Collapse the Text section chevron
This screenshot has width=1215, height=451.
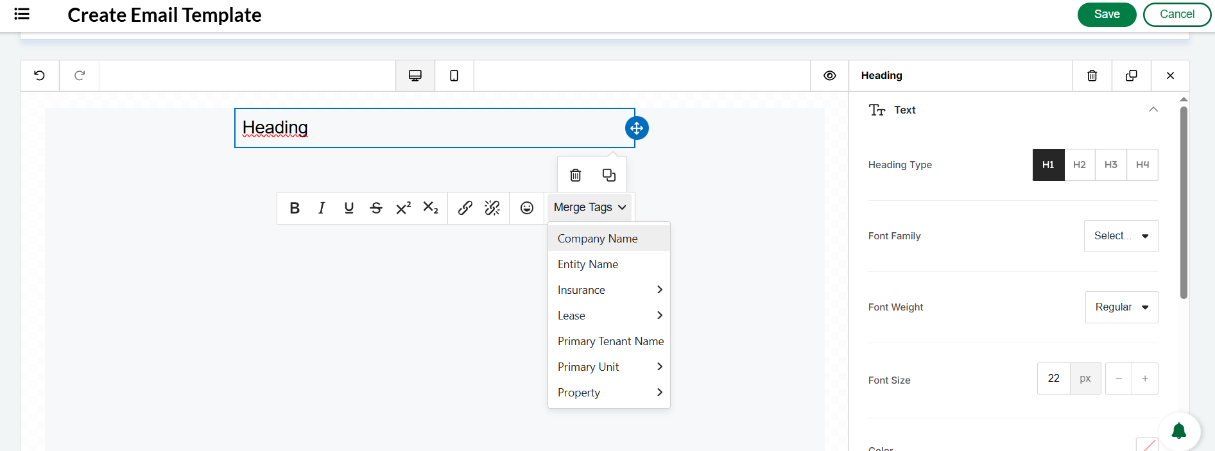click(1153, 110)
